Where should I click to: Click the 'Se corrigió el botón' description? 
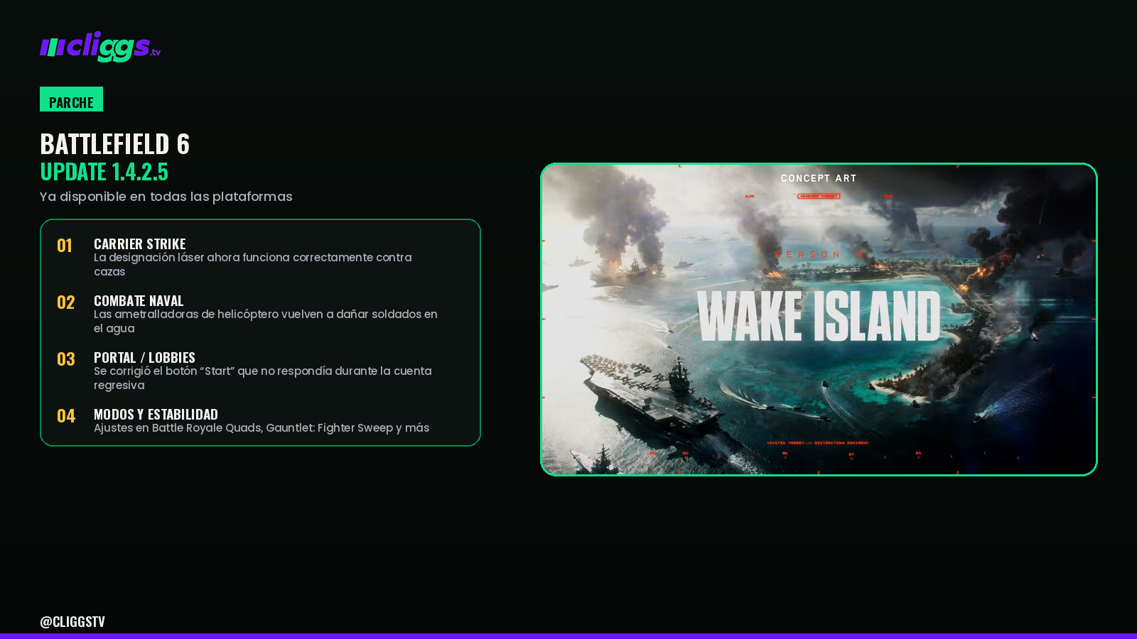click(x=263, y=378)
